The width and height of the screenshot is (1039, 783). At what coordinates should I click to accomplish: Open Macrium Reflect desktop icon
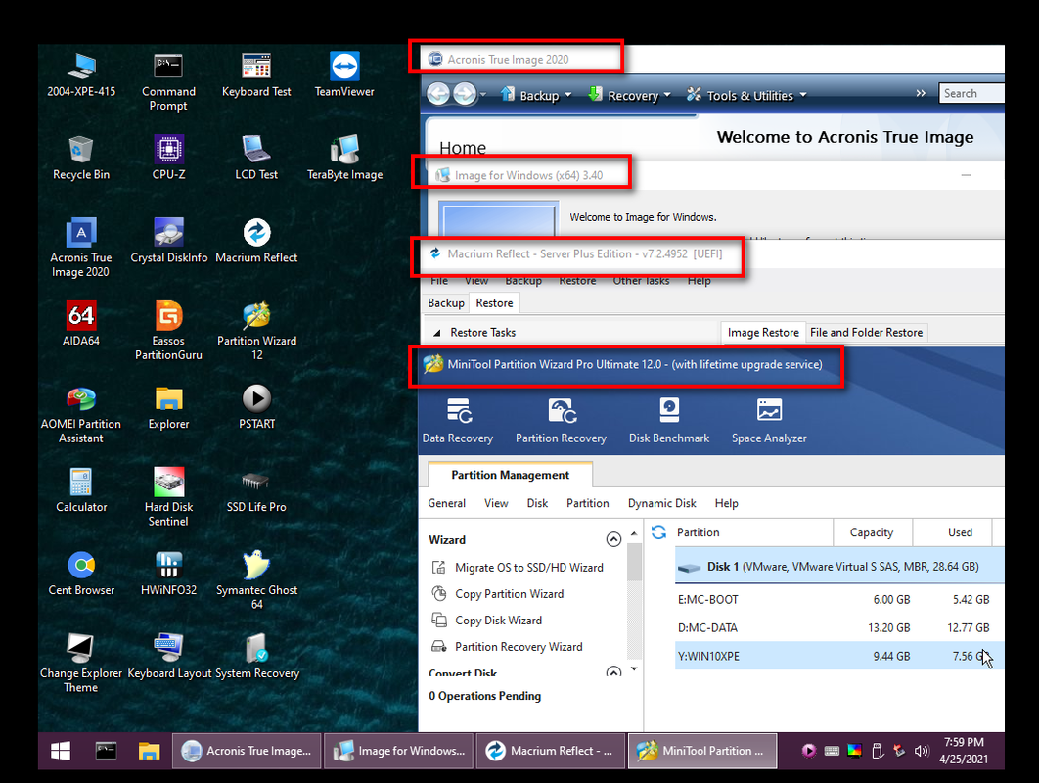[256, 241]
